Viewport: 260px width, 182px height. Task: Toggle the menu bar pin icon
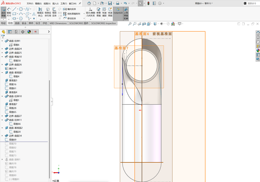pyautogui.click(x=80, y=3)
